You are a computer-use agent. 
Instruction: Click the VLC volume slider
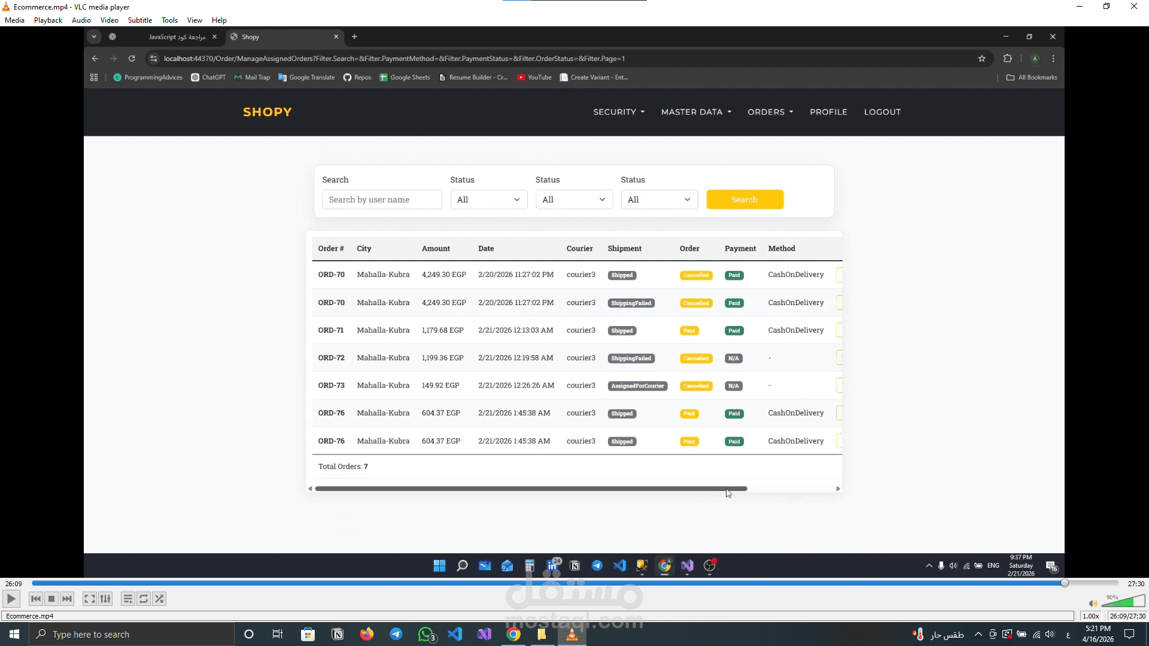(x=1124, y=602)
